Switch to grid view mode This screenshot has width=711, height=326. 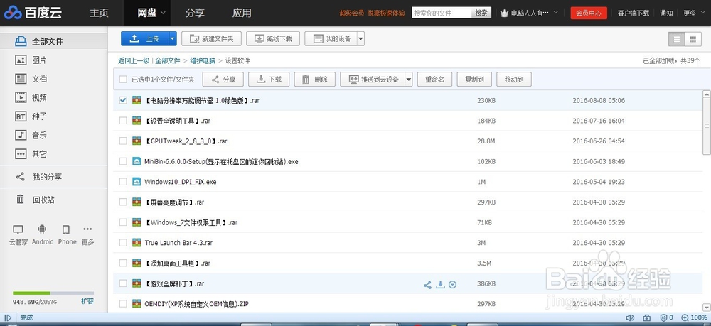coord(693,39)
